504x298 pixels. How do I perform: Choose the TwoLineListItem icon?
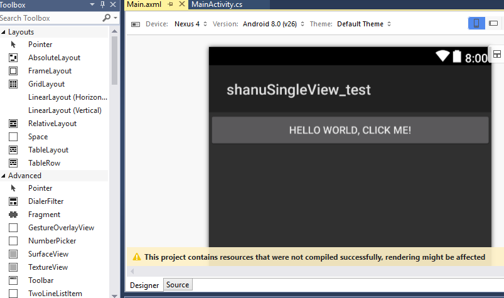pos(13,293)
